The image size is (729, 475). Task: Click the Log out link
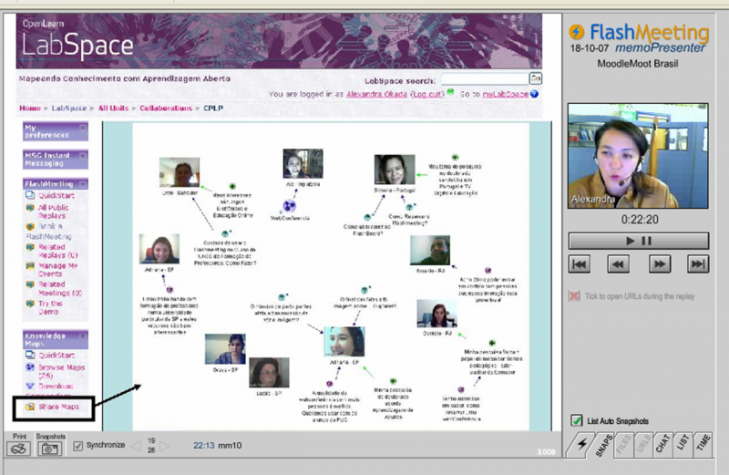(426, 94)
